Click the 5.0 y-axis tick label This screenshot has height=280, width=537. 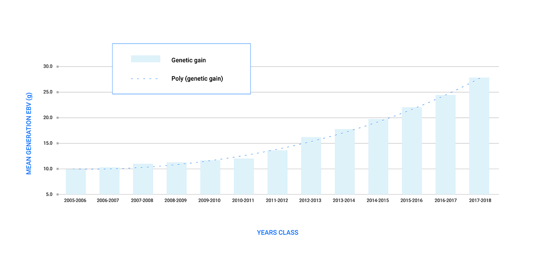pyautogui.click(x=49, y=195)
